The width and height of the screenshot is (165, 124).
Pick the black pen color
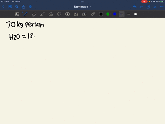point(101,14)
